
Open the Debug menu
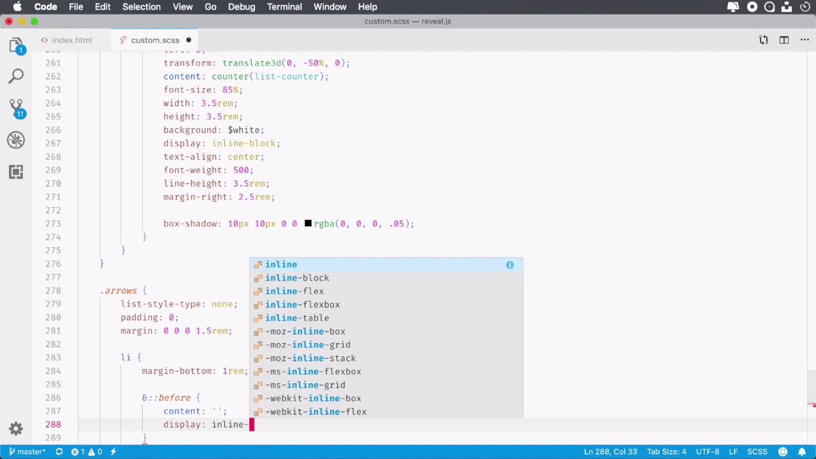pyautogui.click(x=242, y=7)
